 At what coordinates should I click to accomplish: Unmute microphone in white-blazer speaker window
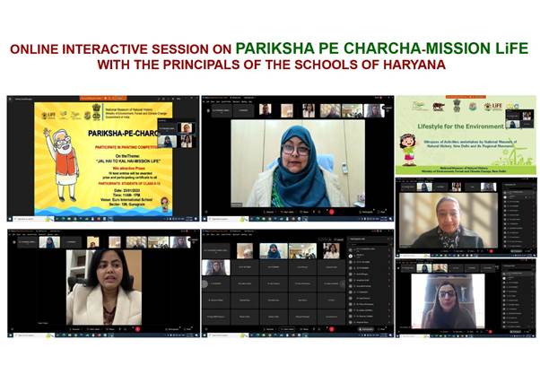74,329
